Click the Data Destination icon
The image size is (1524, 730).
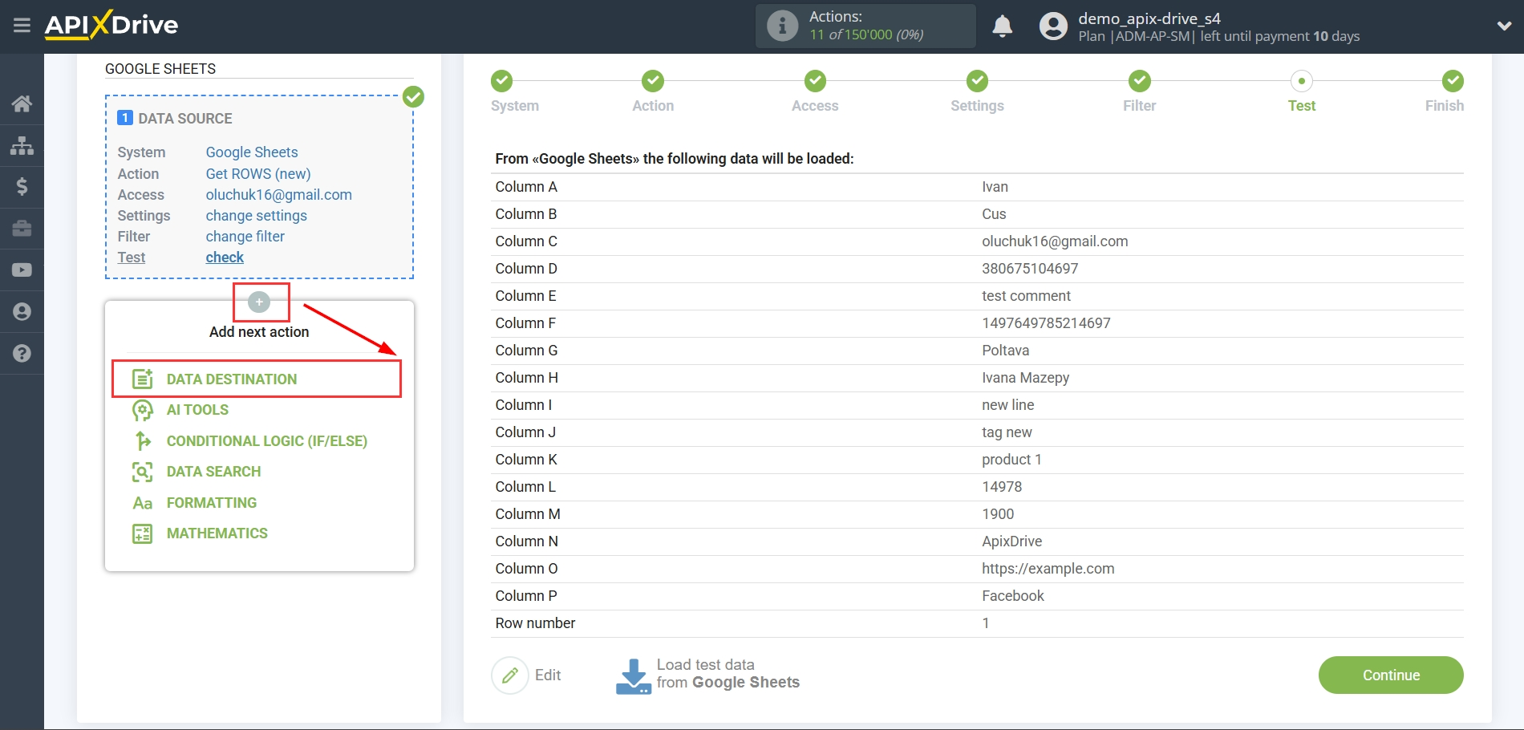(143, 379)
